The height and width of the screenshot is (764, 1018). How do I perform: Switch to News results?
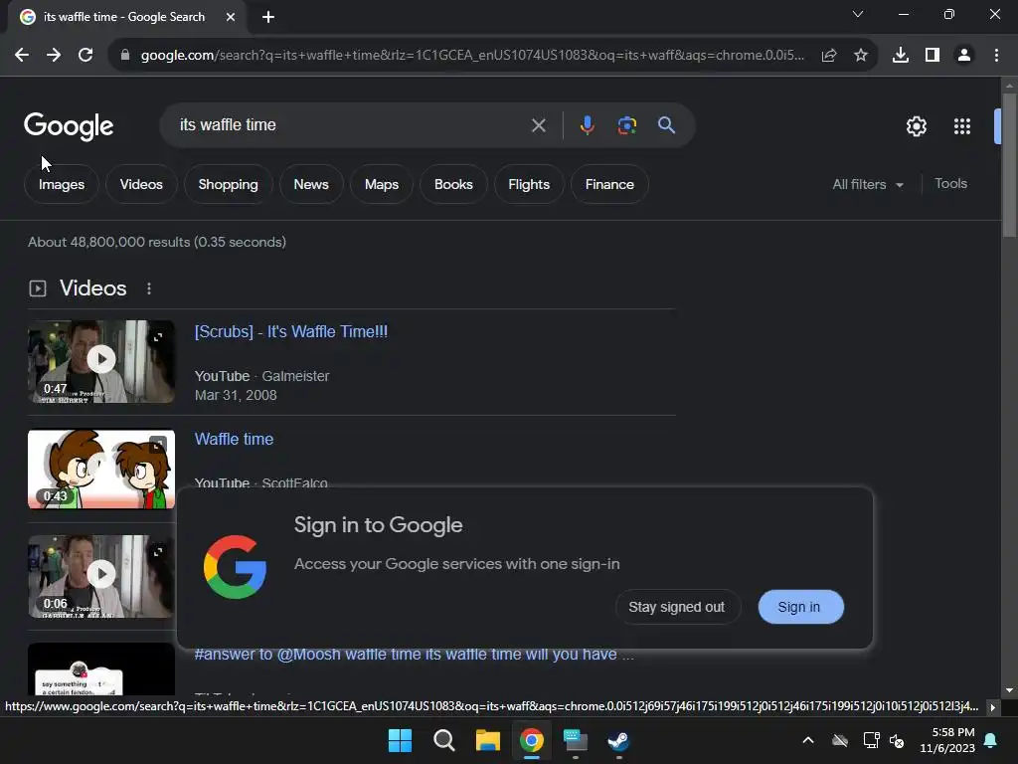pyautogui.click(x=311, y=184)
